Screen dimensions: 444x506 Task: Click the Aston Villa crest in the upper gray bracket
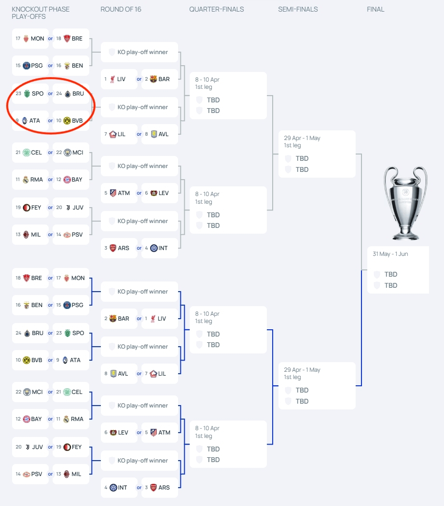click(x=154, y=134)
